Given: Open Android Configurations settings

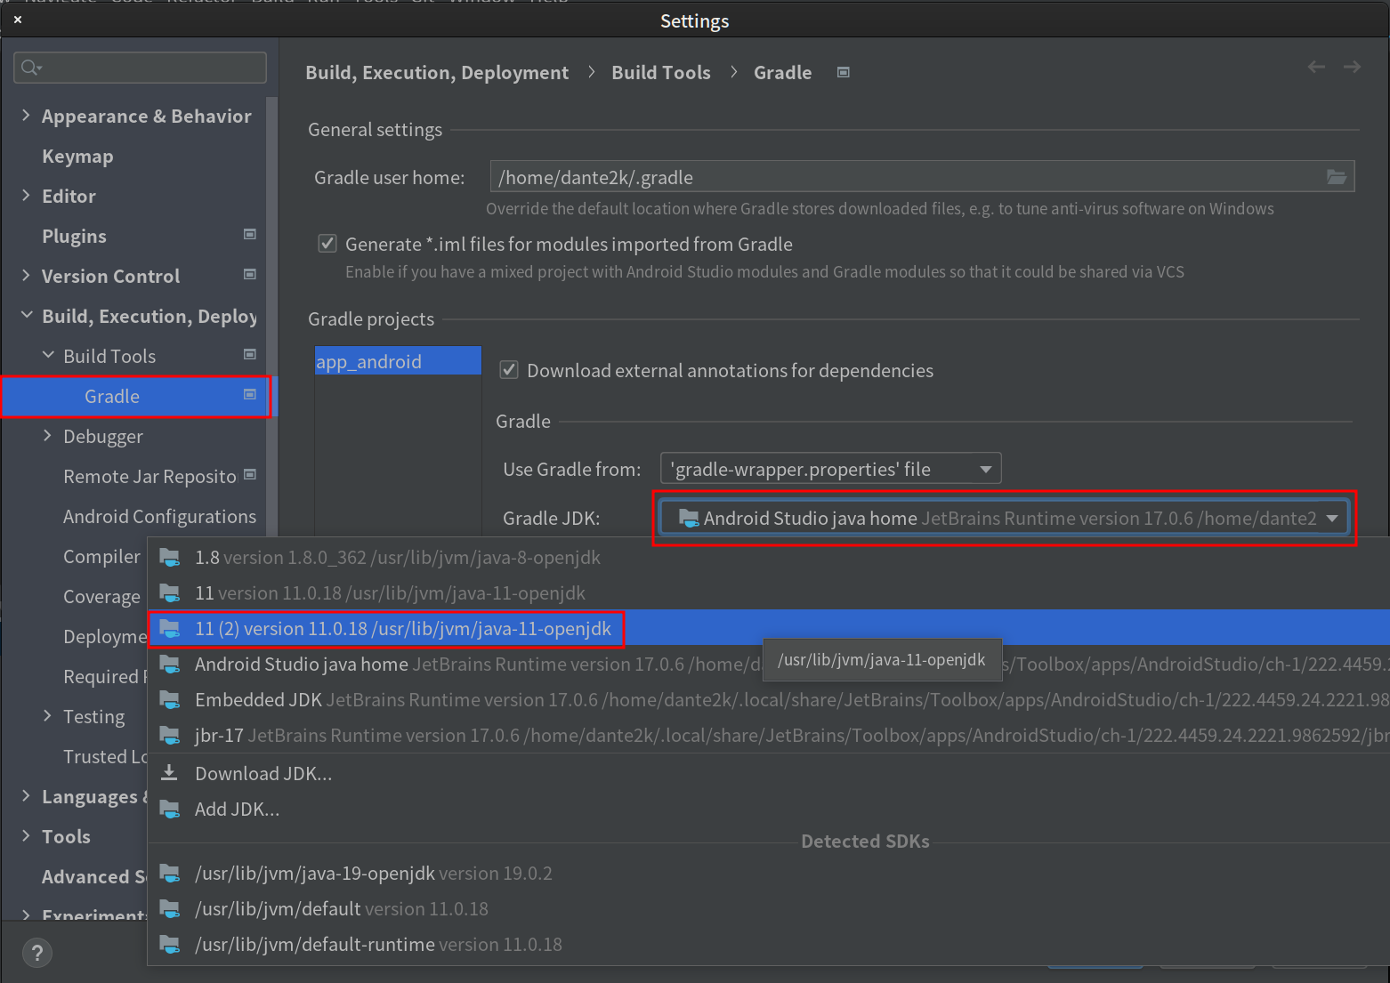Looking at the screenshot, I should click(159, 516).
